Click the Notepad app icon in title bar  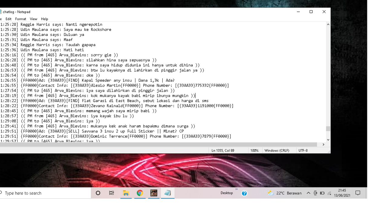point(1,12)
